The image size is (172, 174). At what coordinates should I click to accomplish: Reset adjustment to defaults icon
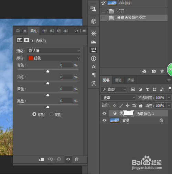pos(59,159)
